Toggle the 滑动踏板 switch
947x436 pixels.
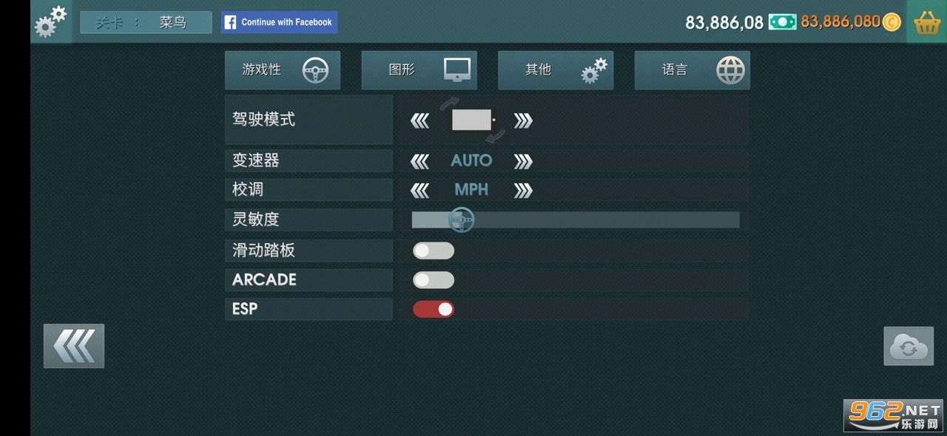tap(434, 251)
